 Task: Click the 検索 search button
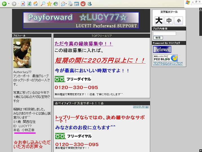[x=158, y=38]
